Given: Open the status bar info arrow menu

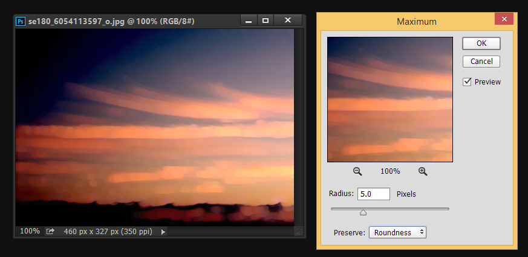Looking at the screenshot, I should 163,232.
